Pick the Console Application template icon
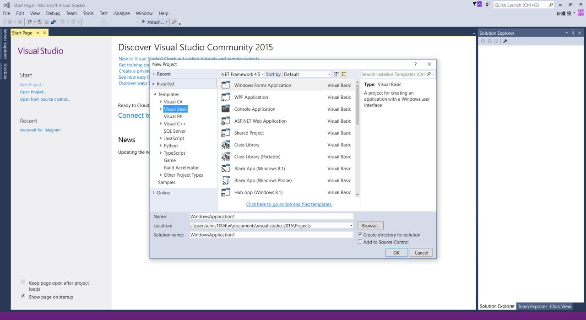The image size is (586, 320). click(225, 109)
